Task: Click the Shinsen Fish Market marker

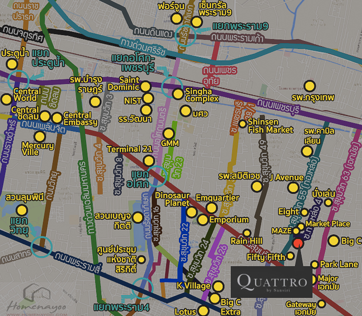Action: pos(243,123)
